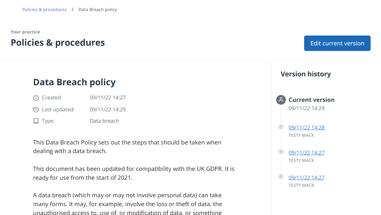Select the timeline dot for the 14:28 version
The image size is (381, 215).
(x=281, y=127)
